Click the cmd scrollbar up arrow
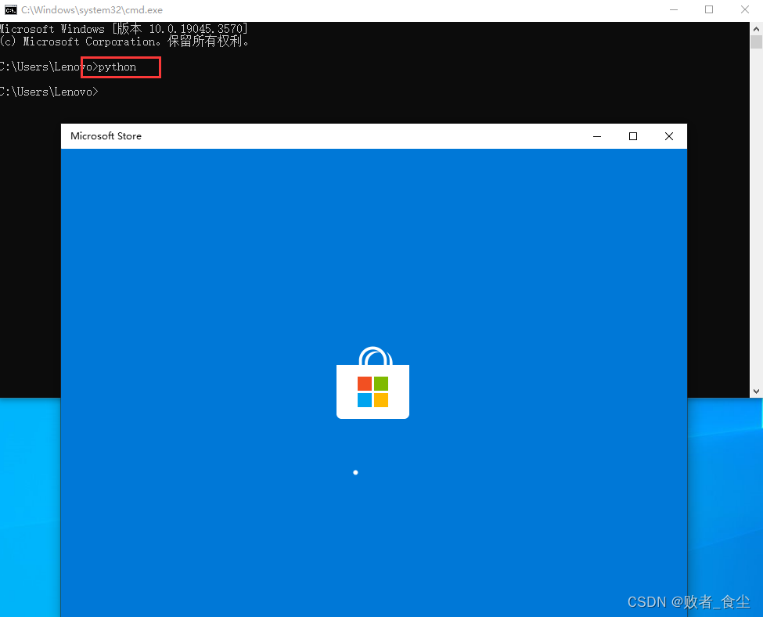 point(756,29)
